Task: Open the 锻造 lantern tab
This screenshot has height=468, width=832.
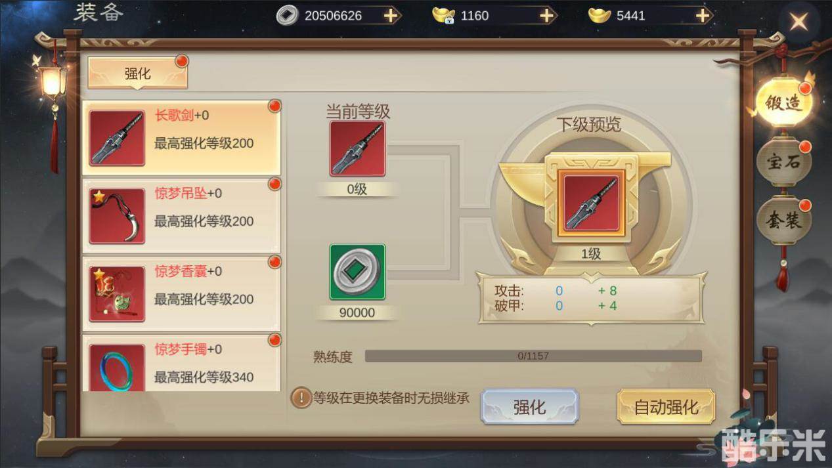Action: [783, 102]
